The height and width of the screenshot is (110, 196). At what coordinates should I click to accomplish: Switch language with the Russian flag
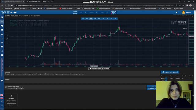2,97
